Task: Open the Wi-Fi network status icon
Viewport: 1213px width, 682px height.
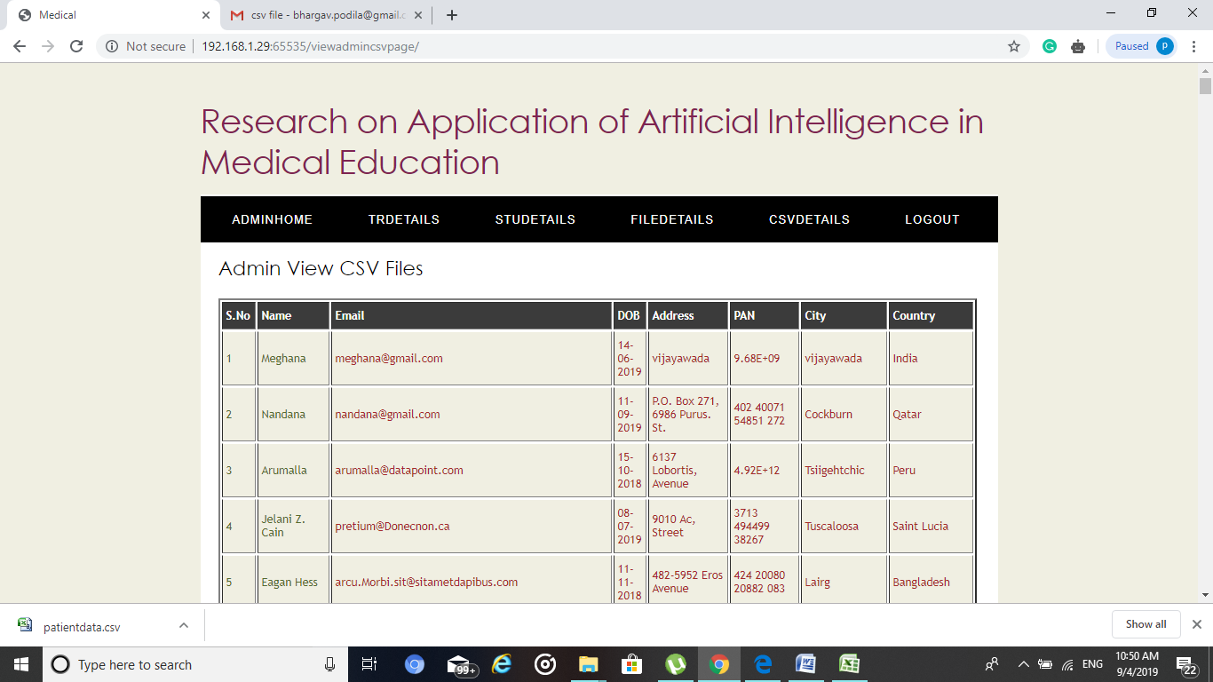Action: point(1067,664)
